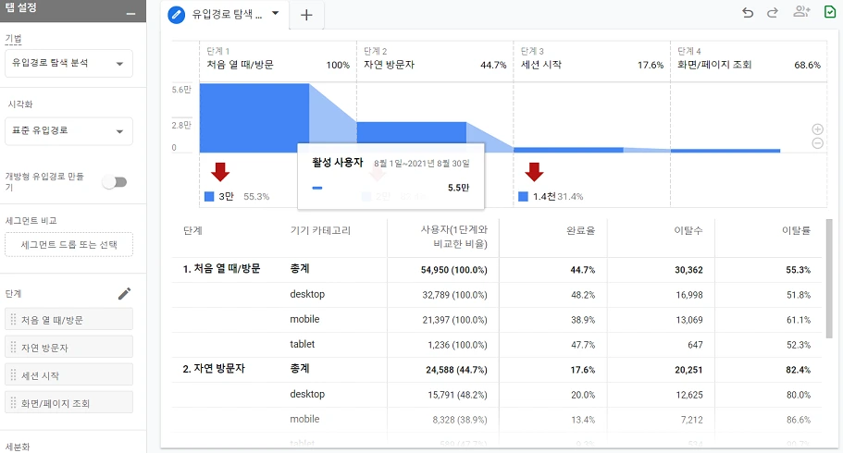Viewport: 843px width, 453px height.
Task: Click the 20,251 drop-off count cell
Action: coord(688,370)
